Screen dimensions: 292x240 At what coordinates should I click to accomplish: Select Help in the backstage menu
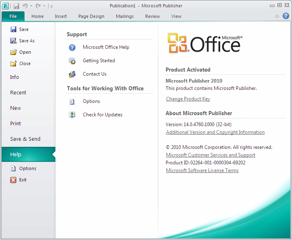[29, 154]
